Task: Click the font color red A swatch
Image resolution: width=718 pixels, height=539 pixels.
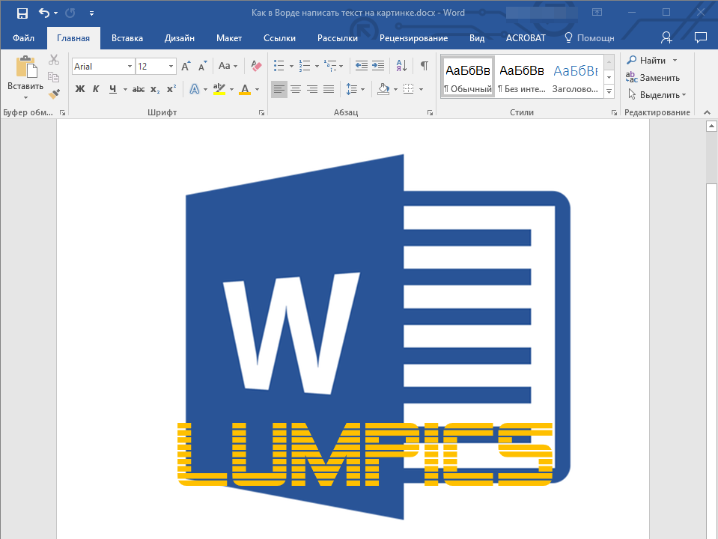Action: pyautogui.click(x=245, y=89)
